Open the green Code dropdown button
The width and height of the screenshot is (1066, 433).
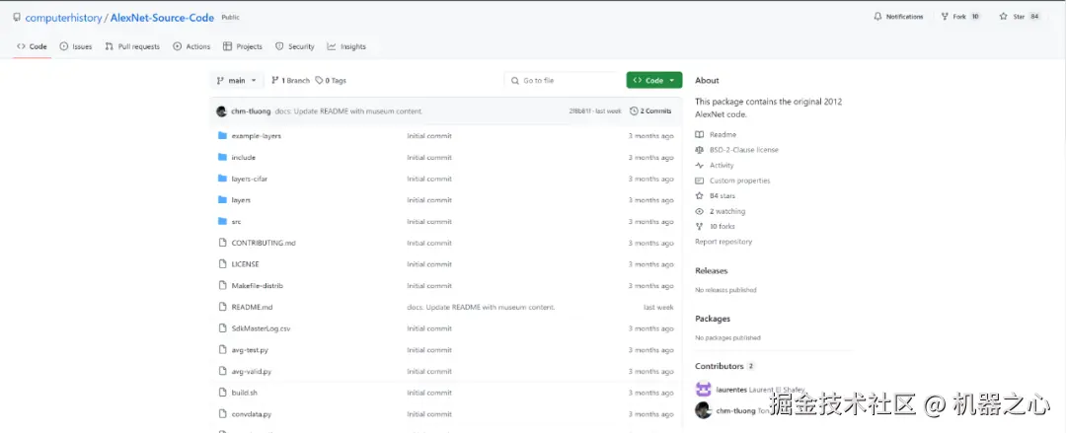coord(654,80)
